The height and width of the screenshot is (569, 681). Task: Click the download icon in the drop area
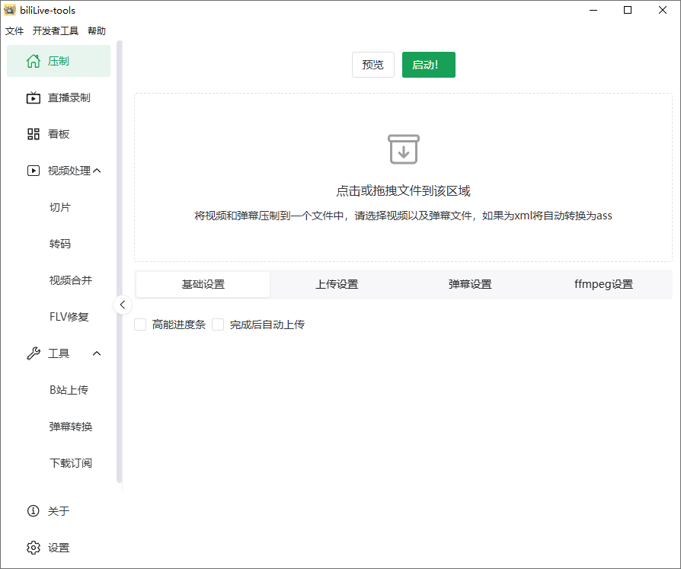(x=404, y=149)
